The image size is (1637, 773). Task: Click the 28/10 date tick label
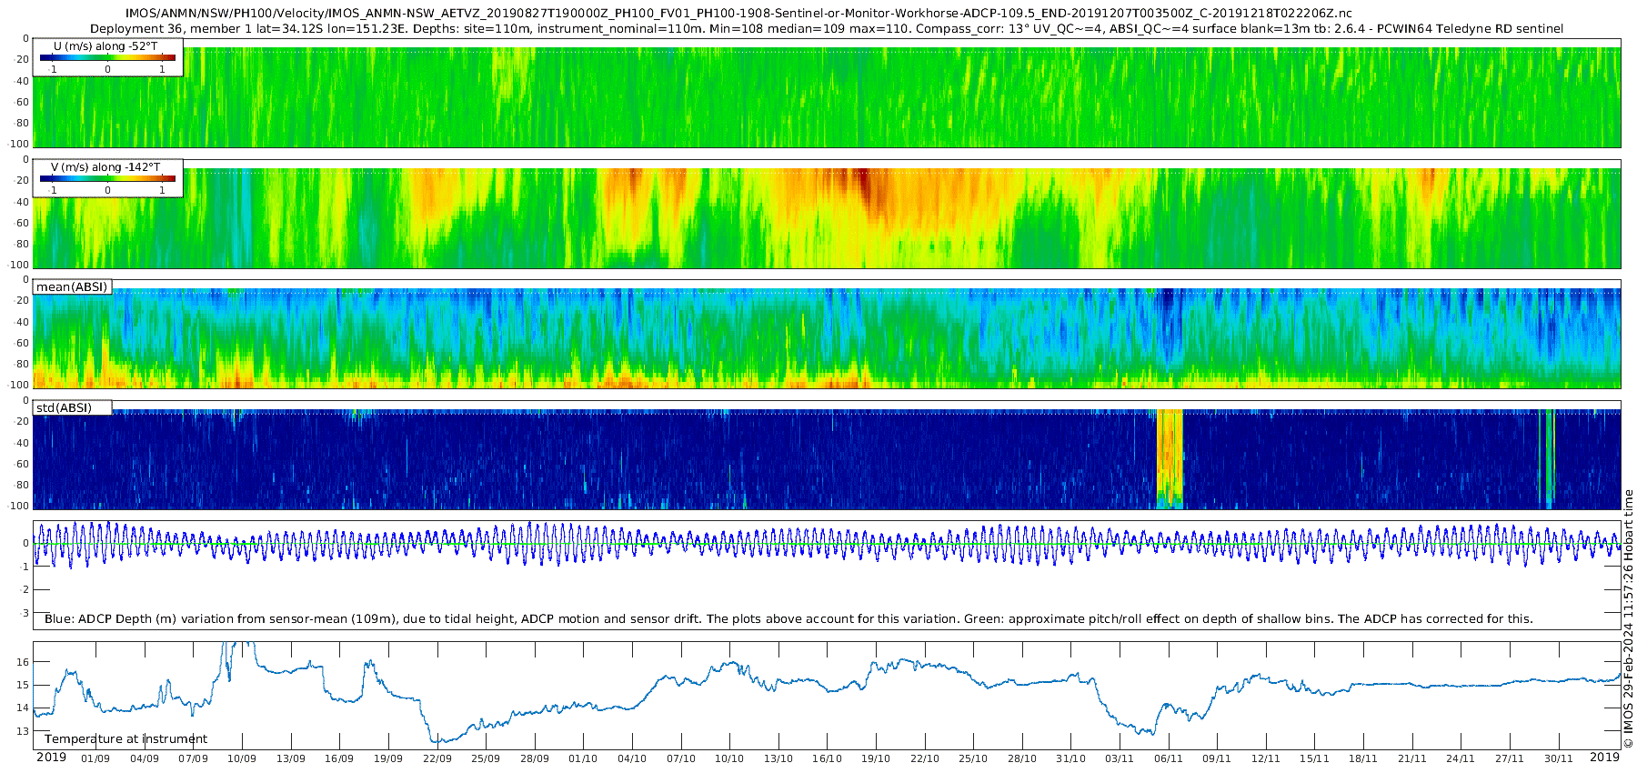point(1021,758)
